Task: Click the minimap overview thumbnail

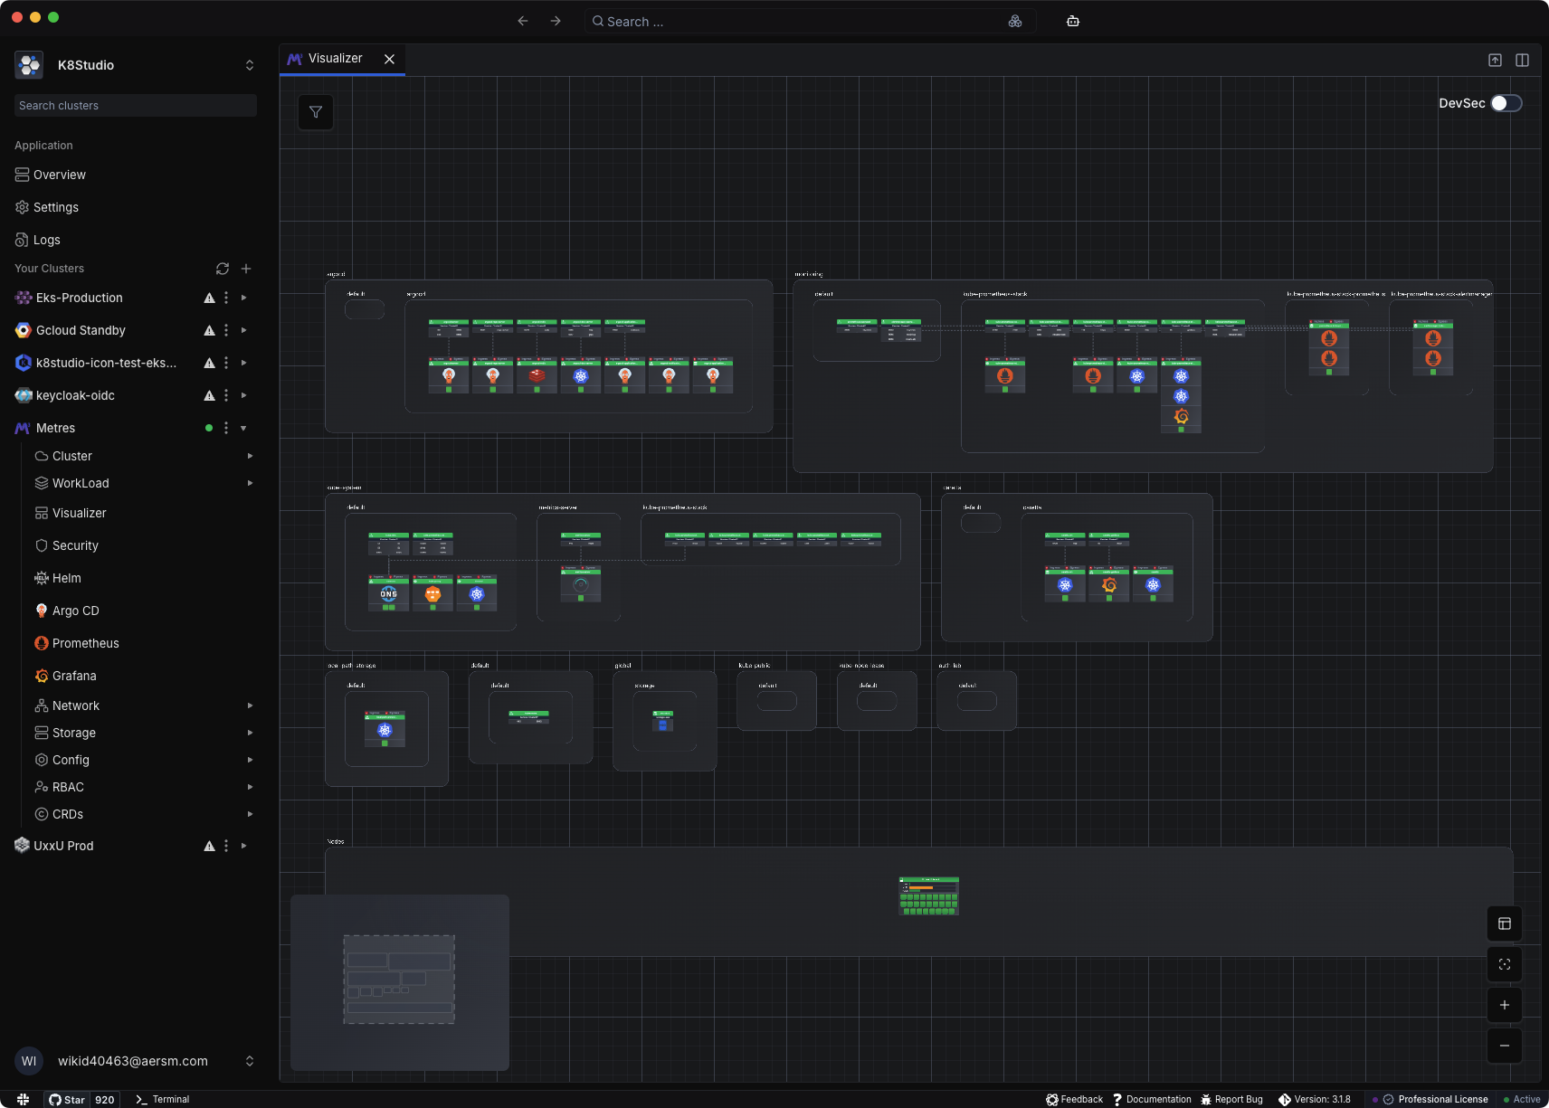Action: [400, 982]
